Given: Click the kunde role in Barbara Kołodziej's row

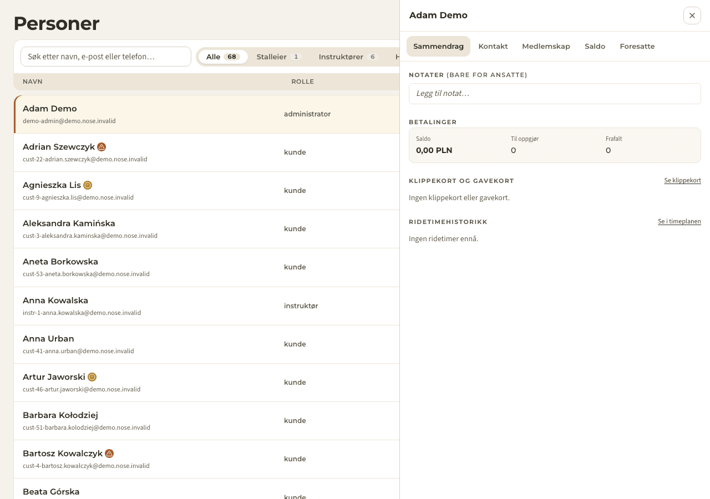Looking at the screenshot, I should (x=295, y=421).
